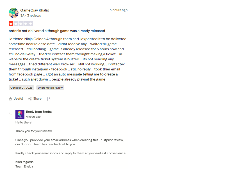Screen dimensions: 251x170
Task: Click the fifth grey rating star
Action: (30, 24)
